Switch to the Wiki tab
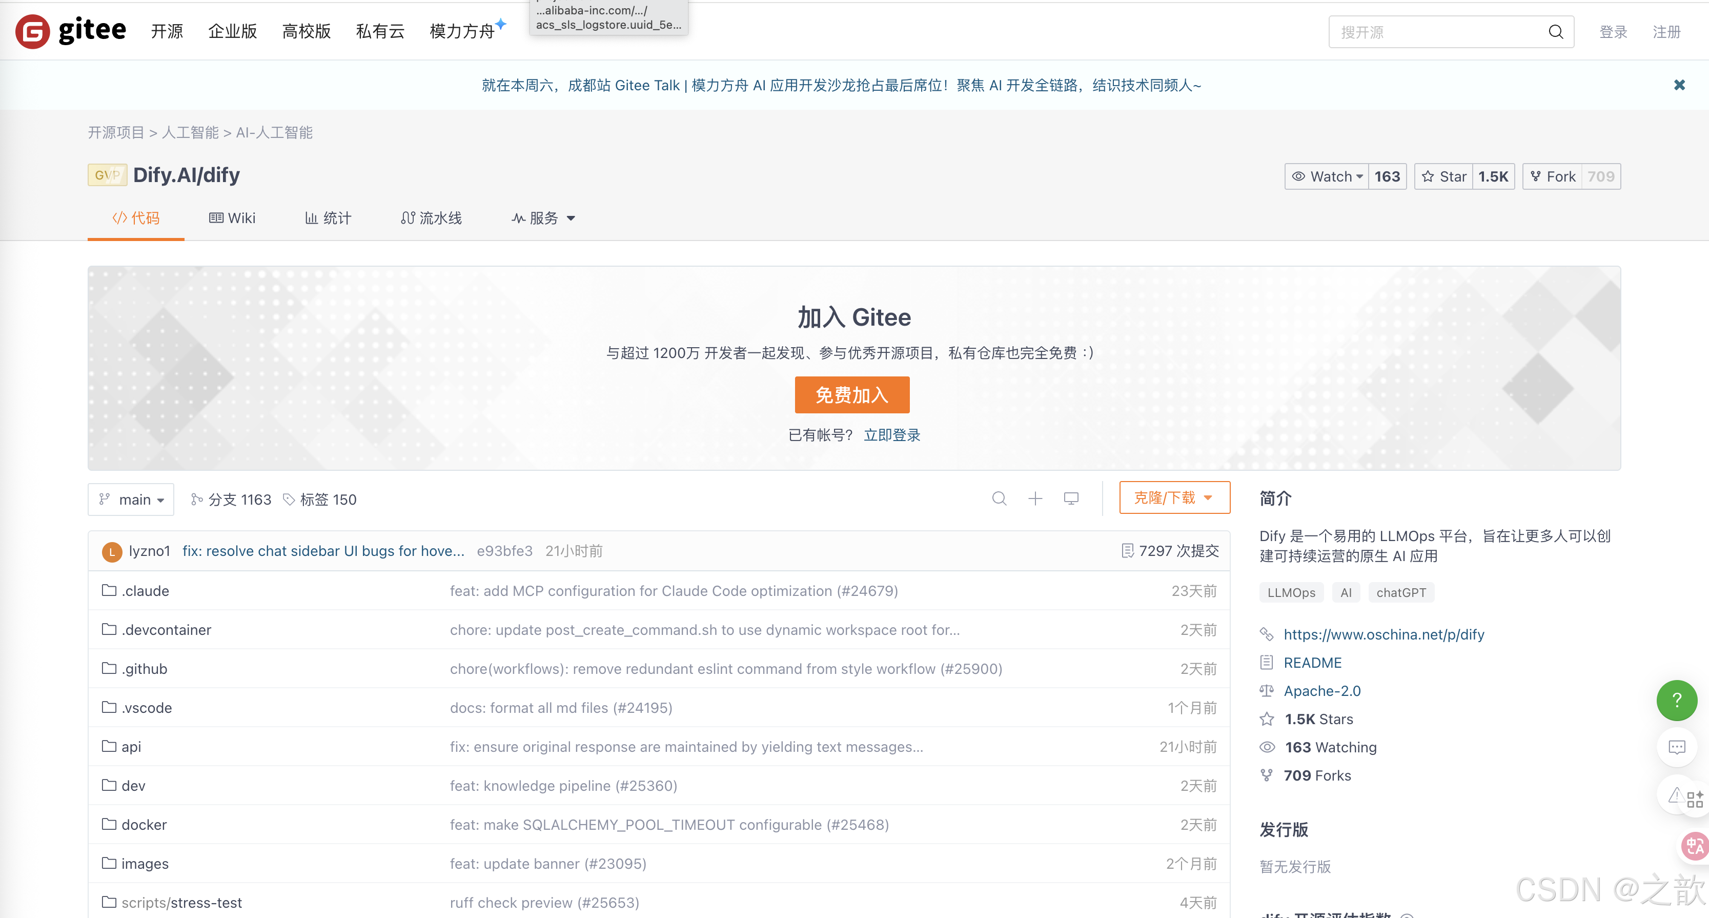Screen dimensions: 1709x918 tap(232, 218)
